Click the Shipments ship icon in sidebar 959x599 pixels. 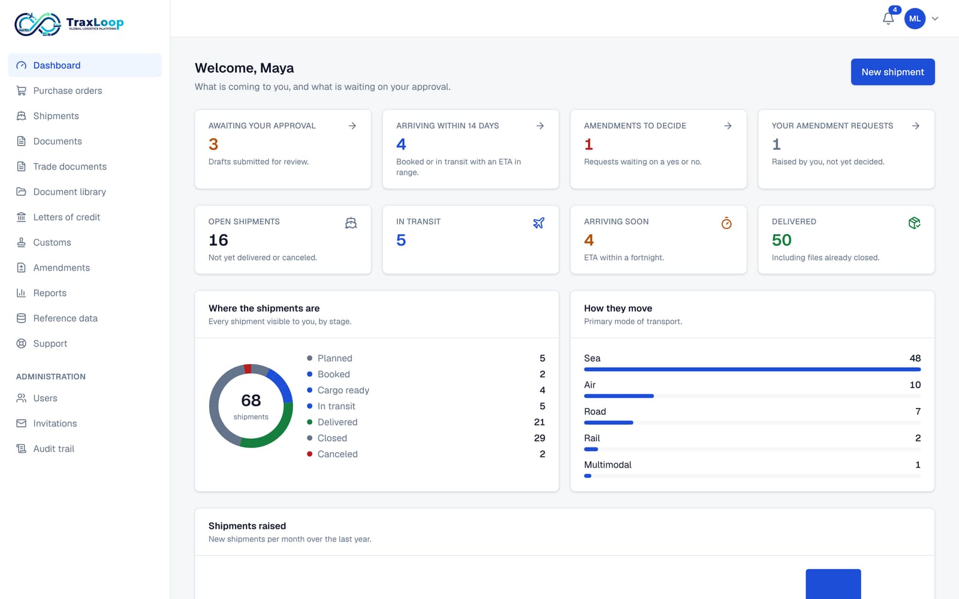pos(22,116)
